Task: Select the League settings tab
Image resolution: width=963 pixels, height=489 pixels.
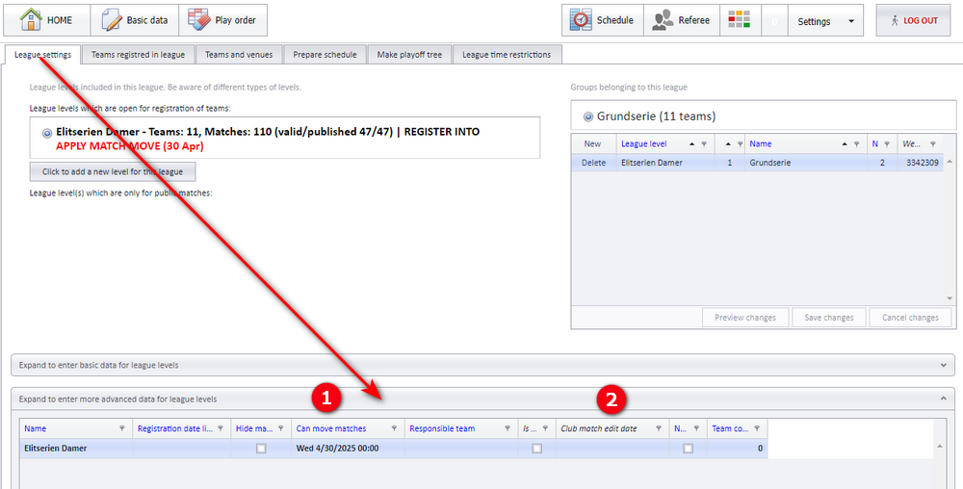Action: 43,55
